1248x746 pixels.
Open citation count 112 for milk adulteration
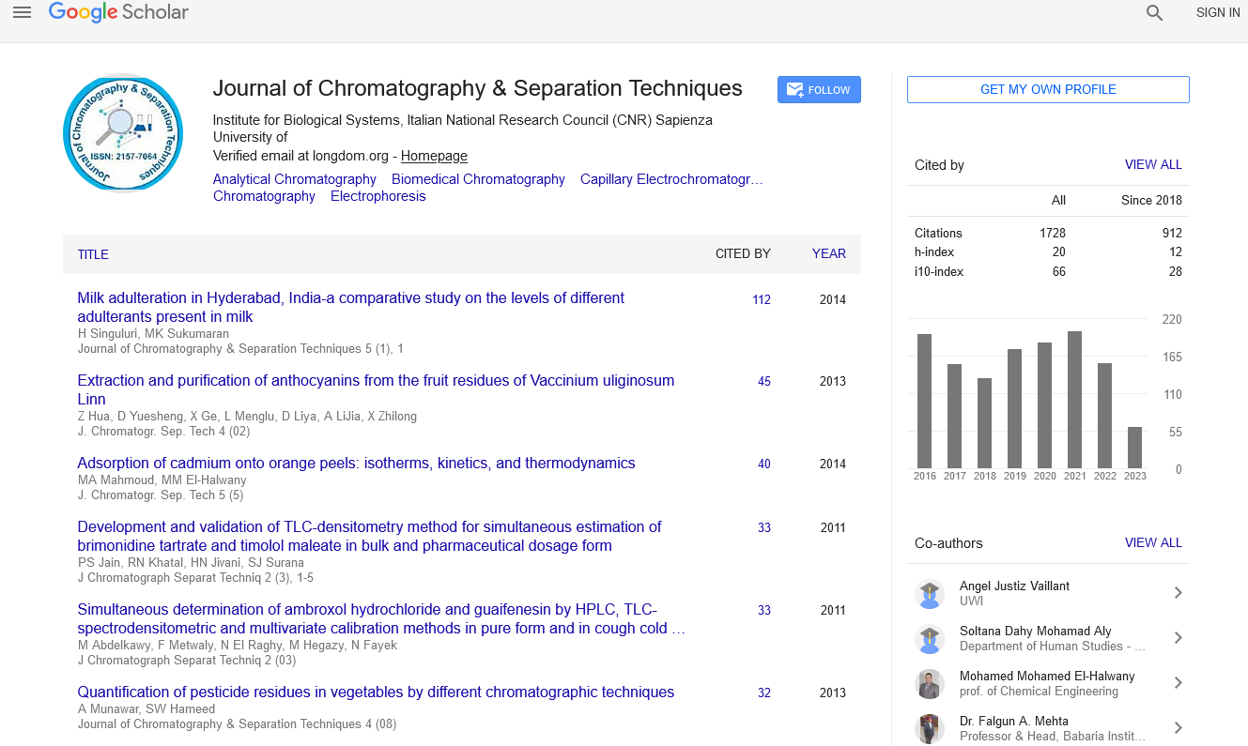pyautogui.click(x=761, y=300)
